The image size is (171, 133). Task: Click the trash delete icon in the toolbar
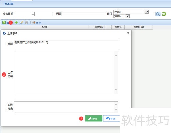(x=26, y=22)
